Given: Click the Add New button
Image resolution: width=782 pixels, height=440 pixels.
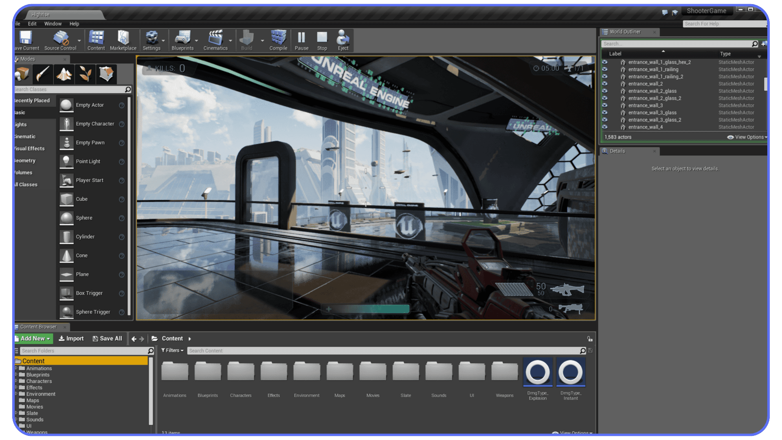Looking at the screenshot, I should click(33, 338).
